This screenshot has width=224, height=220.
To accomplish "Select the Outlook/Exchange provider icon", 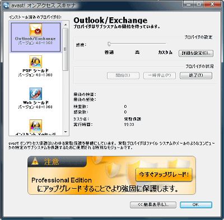I will (x=35, y=30).
